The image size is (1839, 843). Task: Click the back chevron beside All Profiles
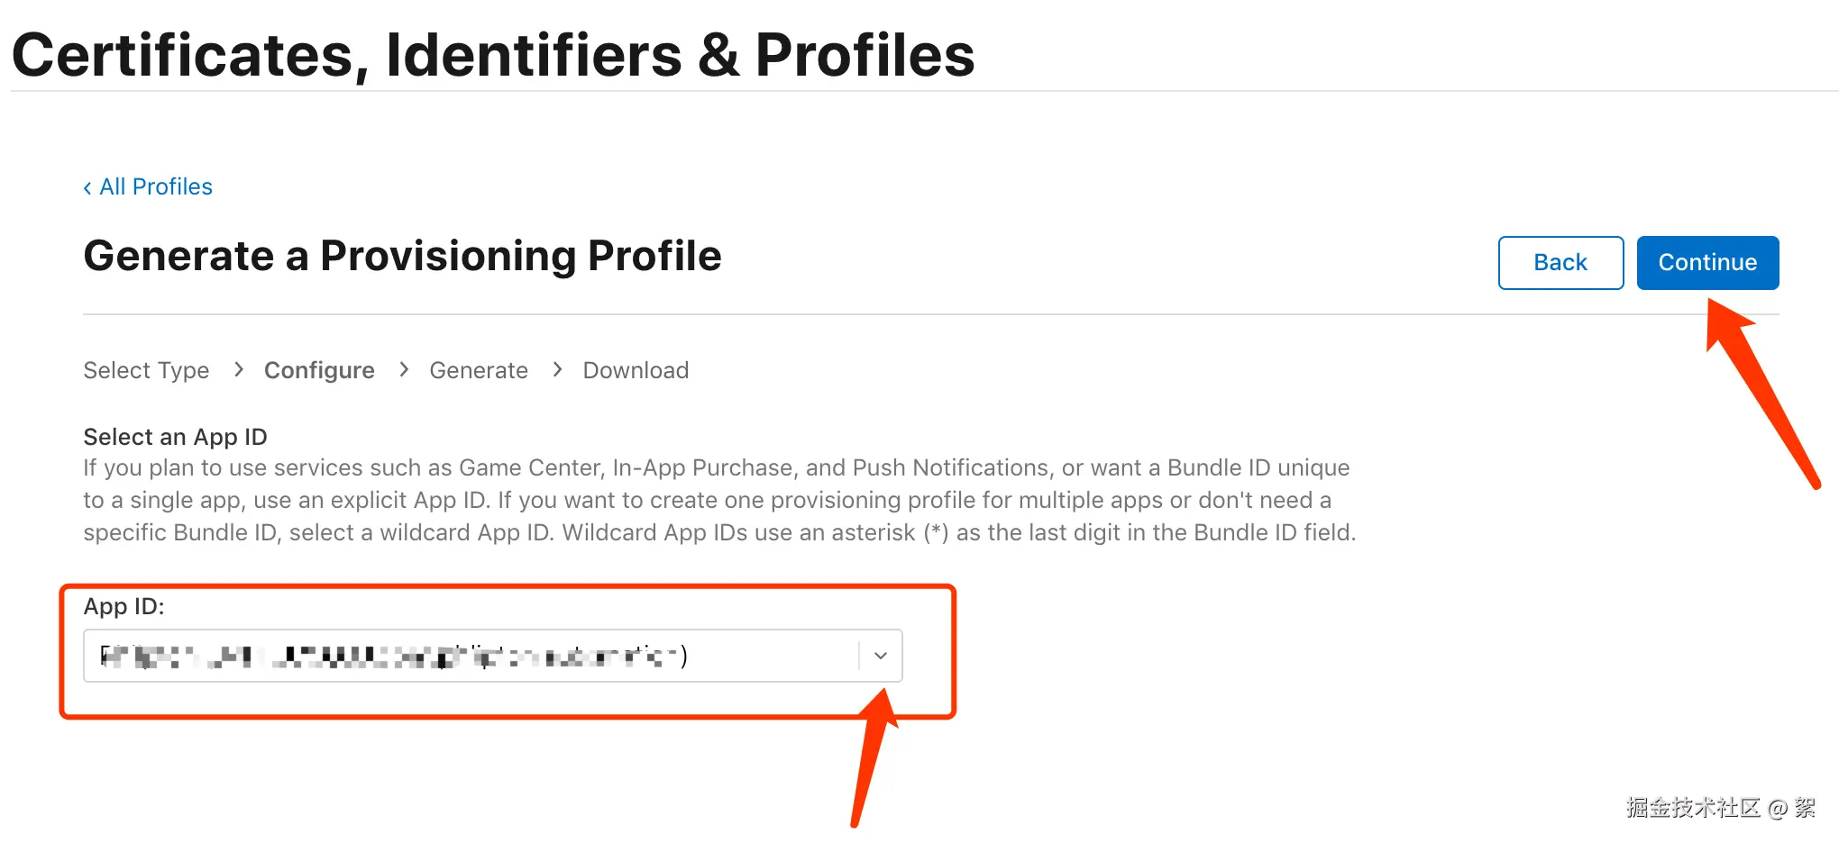pyautogui.click(x=87, y=188)
